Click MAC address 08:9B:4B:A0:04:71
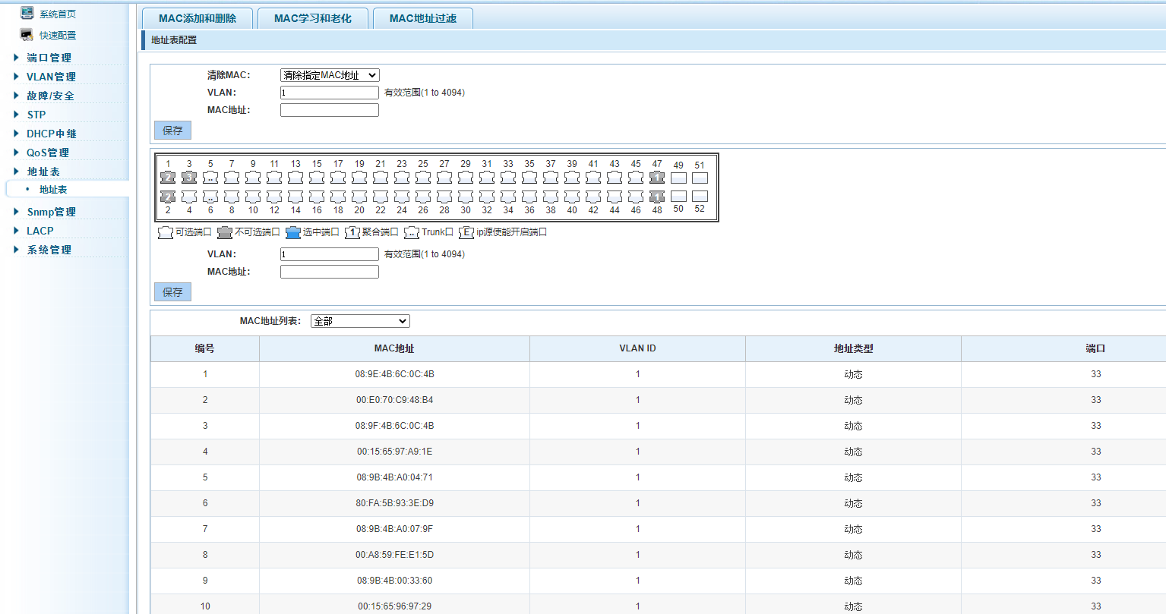Viewport: 1166px width, 614px height. 394,477
